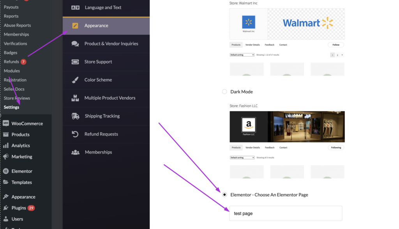This screenshot has height=229, width=399.
Task: Open Reports in the sidebar
Action: tap(11, 16)
